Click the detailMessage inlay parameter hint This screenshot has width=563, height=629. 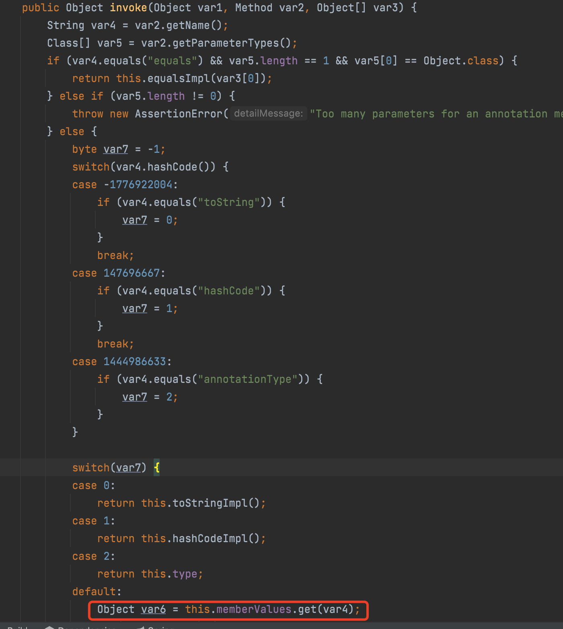[x=268, y=113]
